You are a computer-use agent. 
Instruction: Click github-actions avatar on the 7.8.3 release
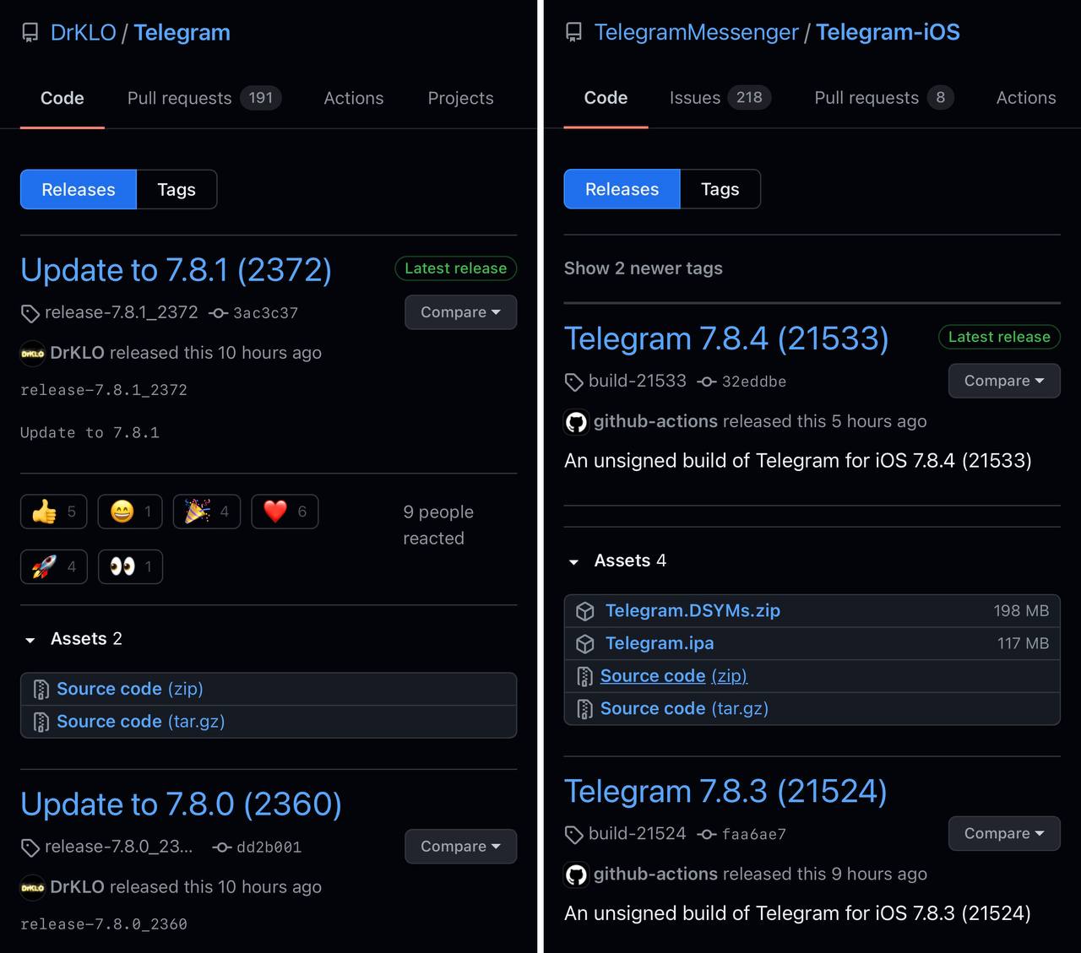click(576, 874)
